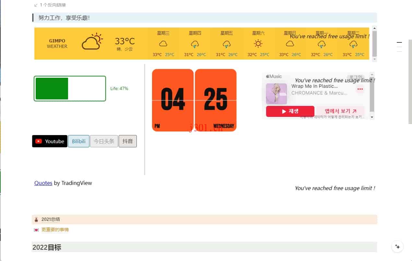Open the 2021总结 page link
This screenshot has height=261, width=412.
point(51,219)
